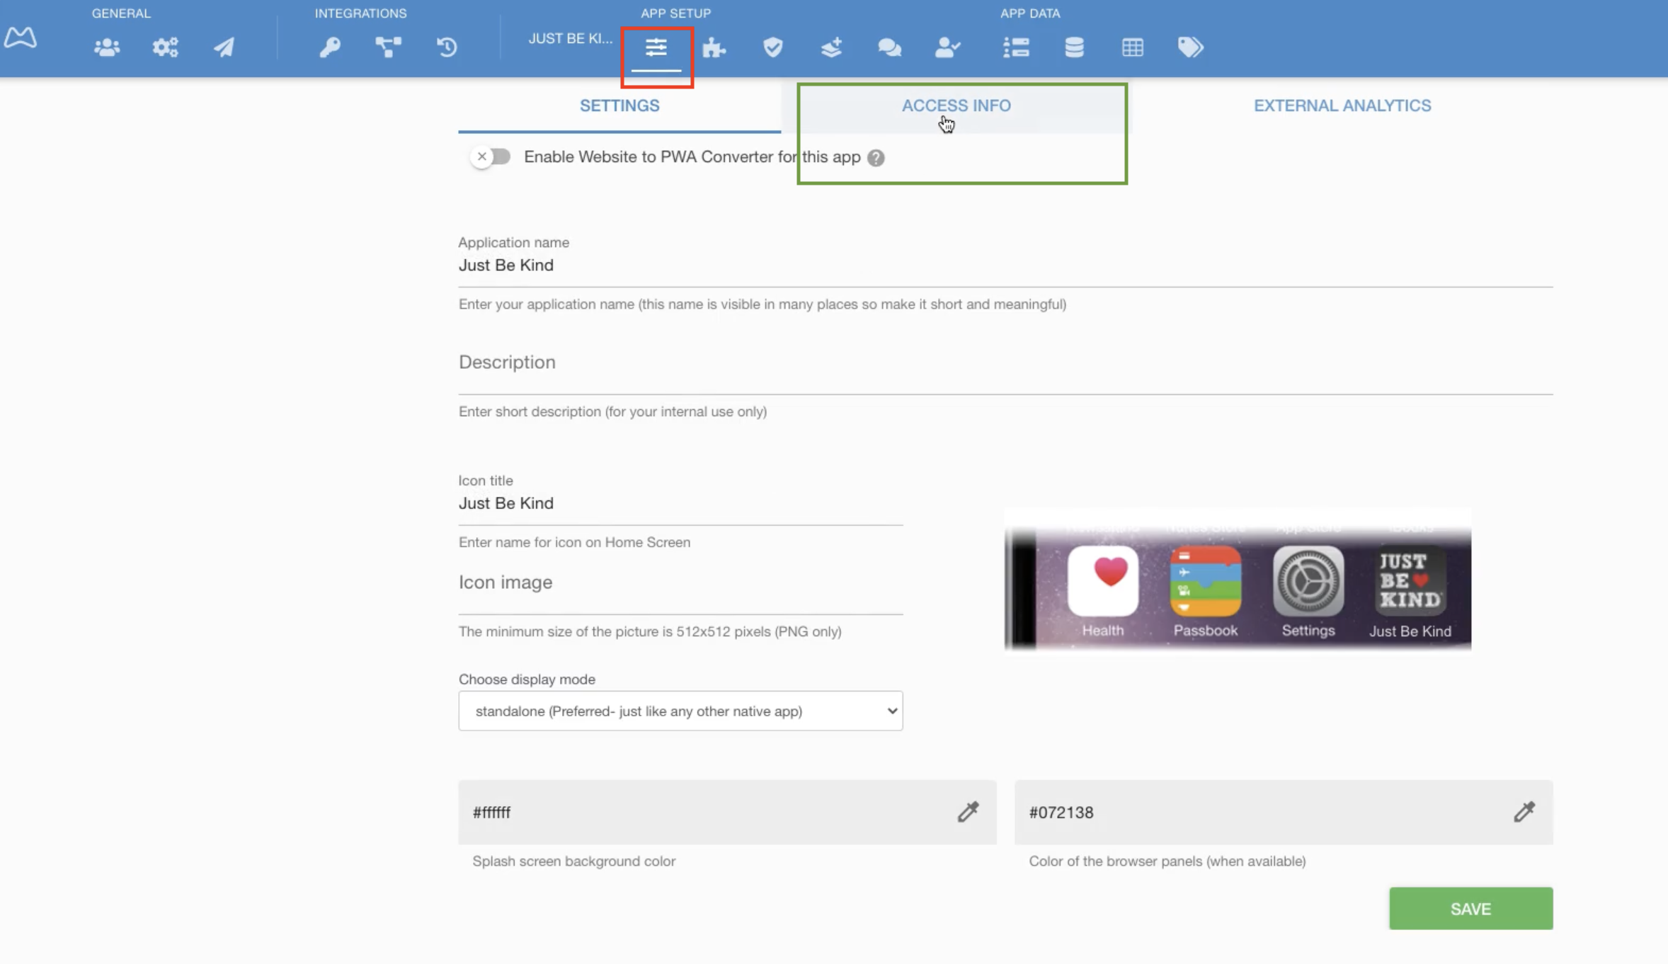Viewport: 1668px width, 964px height.
Task: Open the key icon under Integrations
Action: [330, 47]
